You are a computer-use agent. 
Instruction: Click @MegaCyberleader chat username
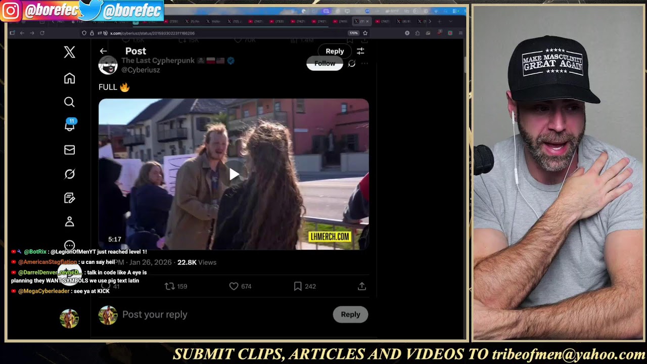[x=44, y=291]
